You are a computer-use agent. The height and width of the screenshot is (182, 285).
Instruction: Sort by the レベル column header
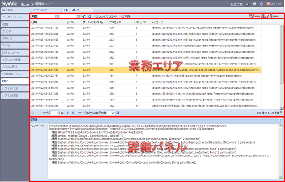coord(74,22)
